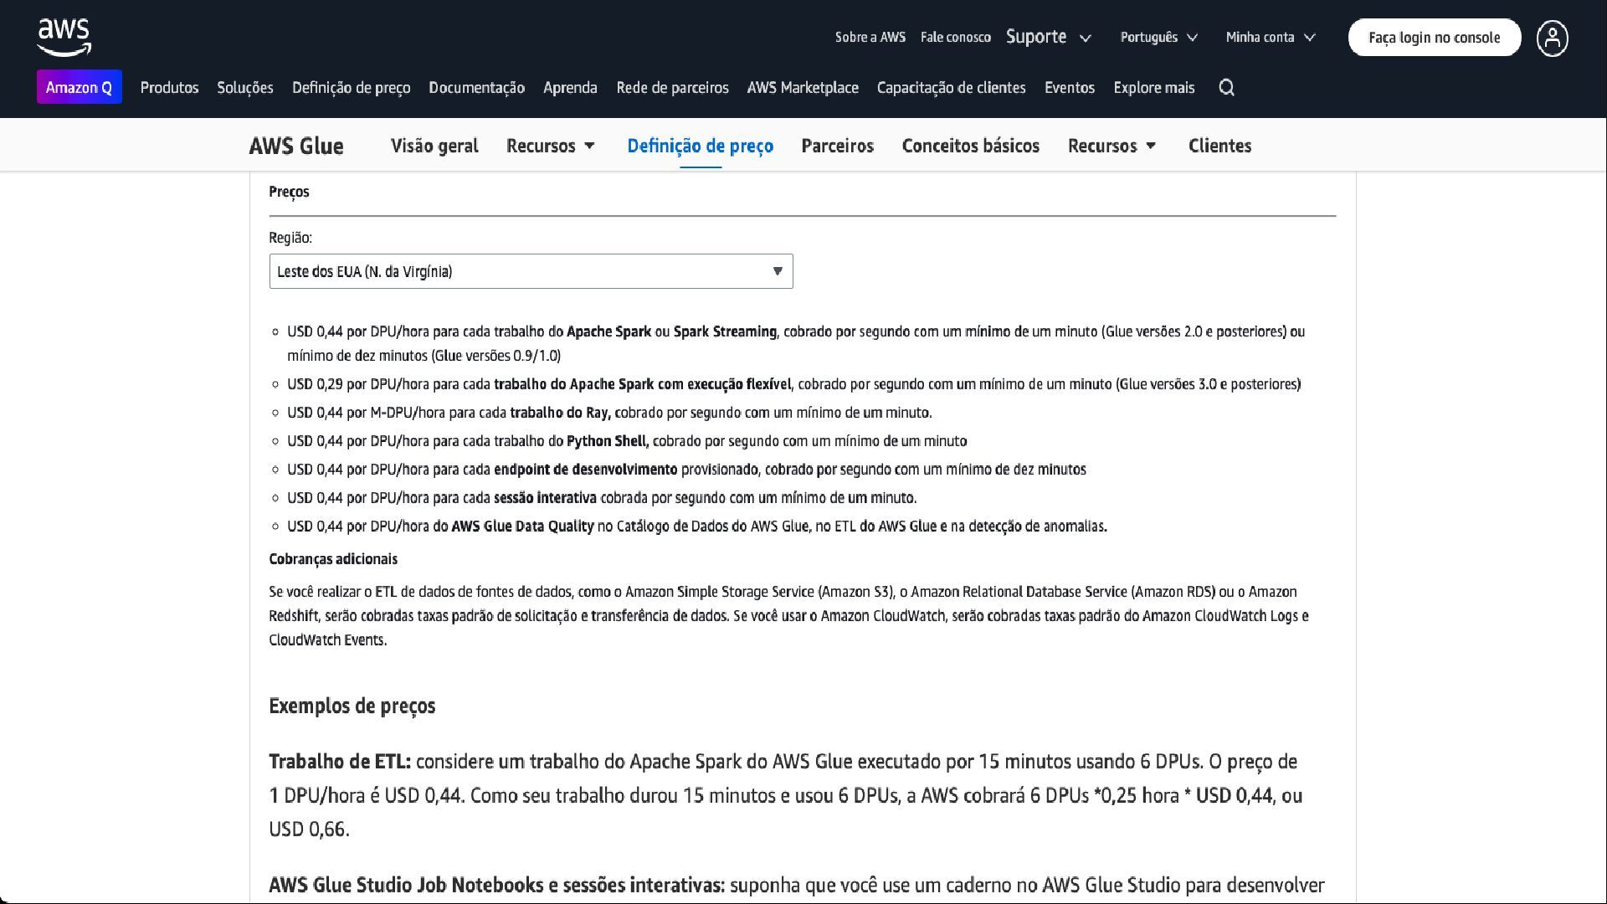The width and height of the screenshot is (1607, 904).
Task: Select Definição de preço Glue tab
Action: (x=700, y=146)
